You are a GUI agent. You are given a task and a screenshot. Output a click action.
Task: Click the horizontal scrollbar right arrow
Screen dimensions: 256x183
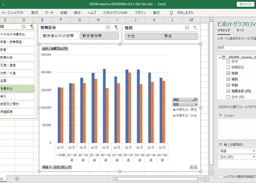[206, 179]
